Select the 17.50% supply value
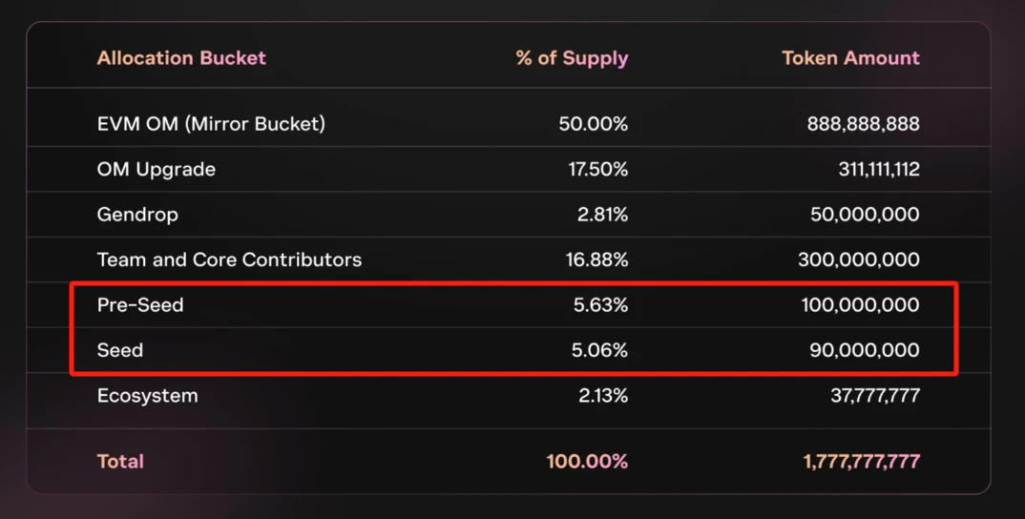The height and width of the screenshot is (519, 1025). [597, 170]
